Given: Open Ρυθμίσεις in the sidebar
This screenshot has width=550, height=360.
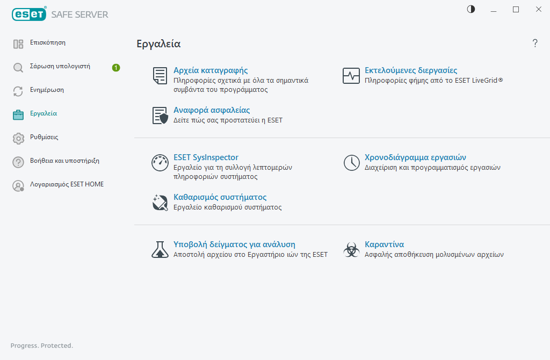Looking at the screenshot, I should coord(44,137).
